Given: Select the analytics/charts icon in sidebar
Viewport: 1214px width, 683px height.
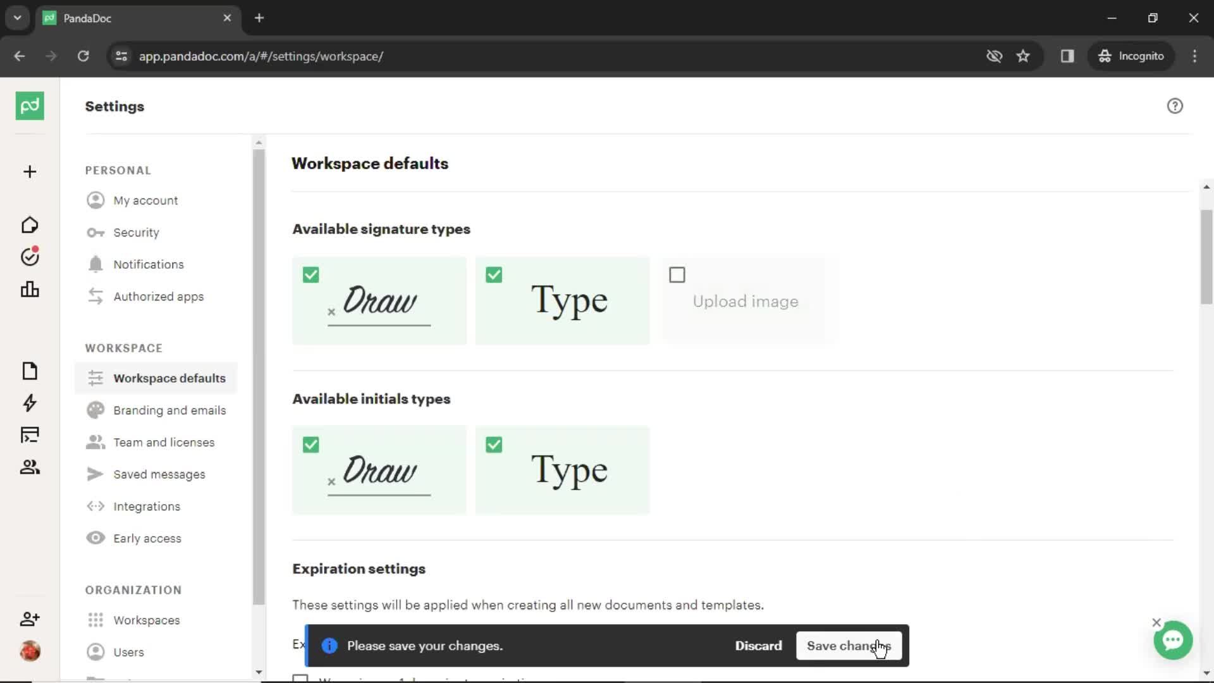Looking at the screenshot, I should (x=29, y=288).
